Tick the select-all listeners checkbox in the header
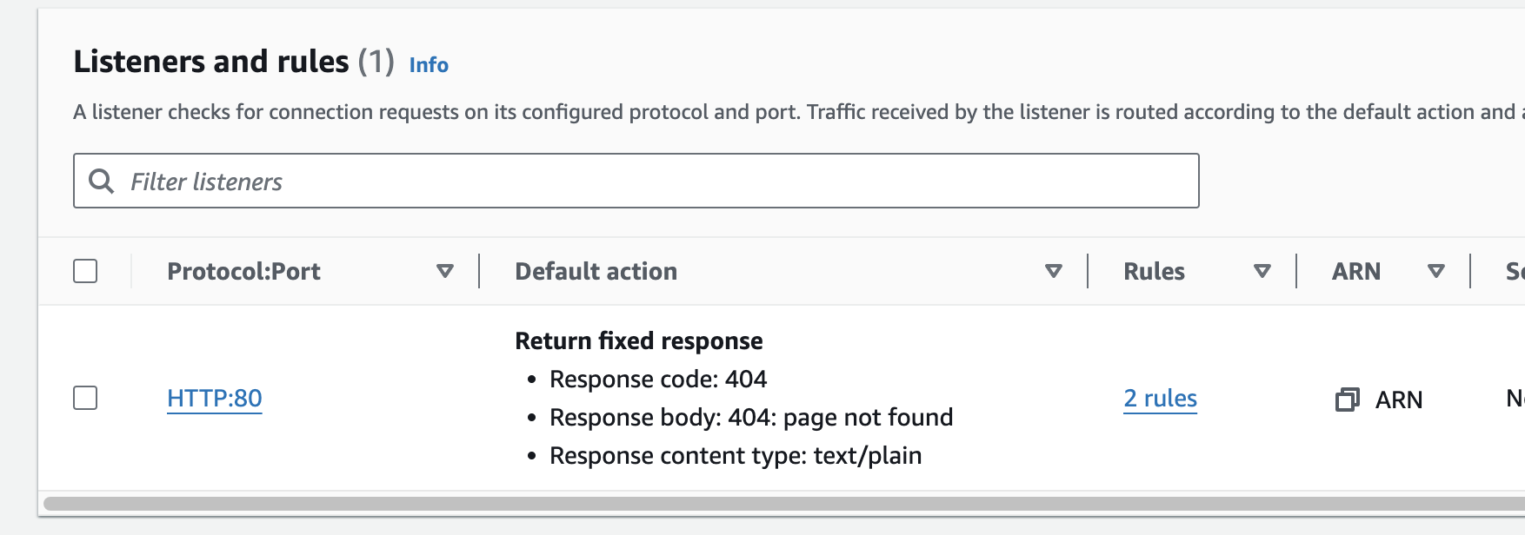 (x=85, y=271)
